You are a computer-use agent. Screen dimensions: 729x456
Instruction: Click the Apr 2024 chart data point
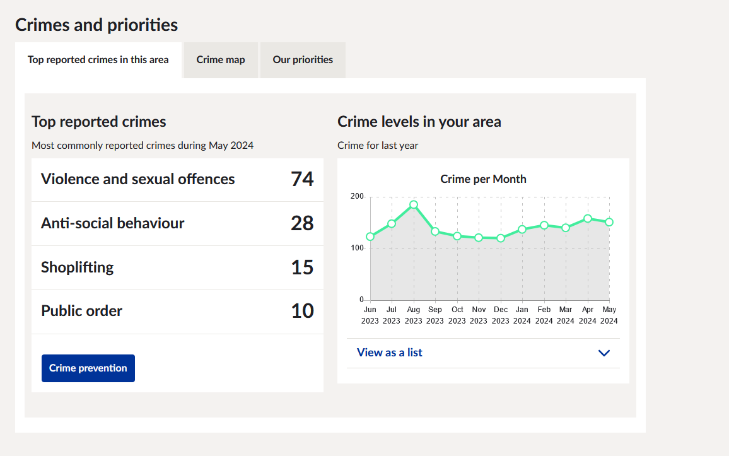(x=588, y=218)
